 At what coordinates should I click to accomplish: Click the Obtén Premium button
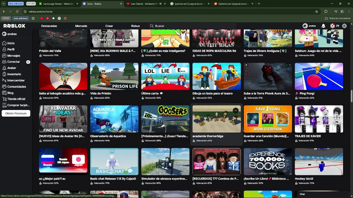(16, 113)
